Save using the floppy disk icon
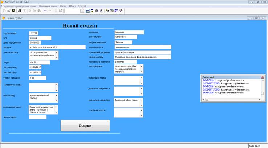This screenshot has height=148, width=268. 14,11
